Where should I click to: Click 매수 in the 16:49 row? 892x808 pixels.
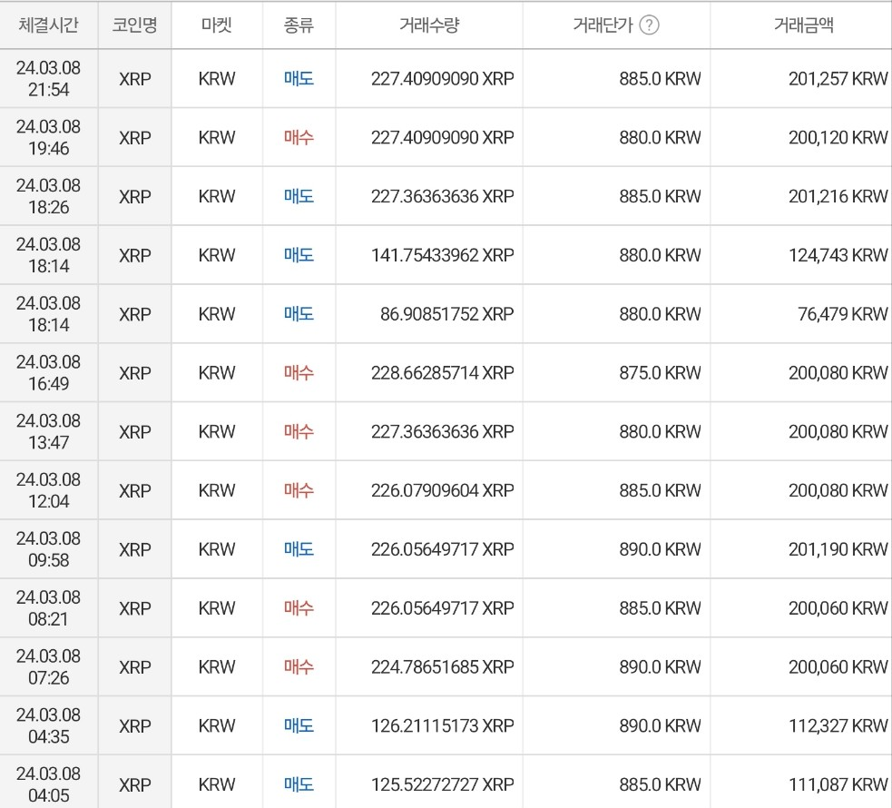coord(299,373)
